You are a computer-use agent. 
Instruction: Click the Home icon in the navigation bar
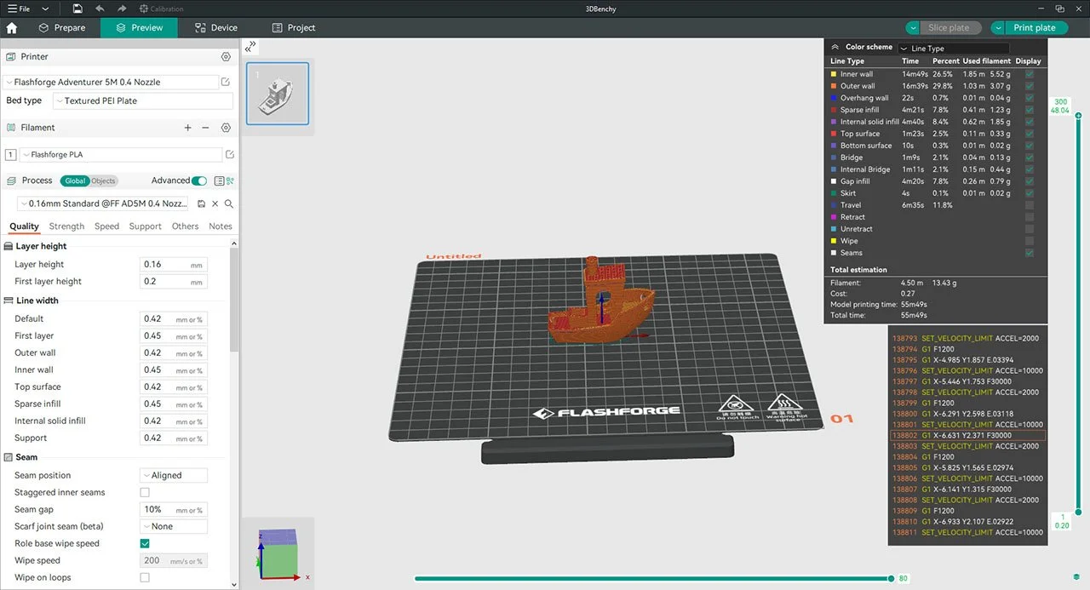tap(12, 27)
